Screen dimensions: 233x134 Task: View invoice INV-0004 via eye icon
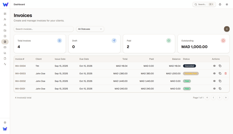214,66
